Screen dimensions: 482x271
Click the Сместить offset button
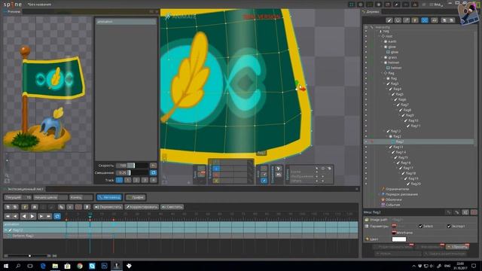coord(172,207)
